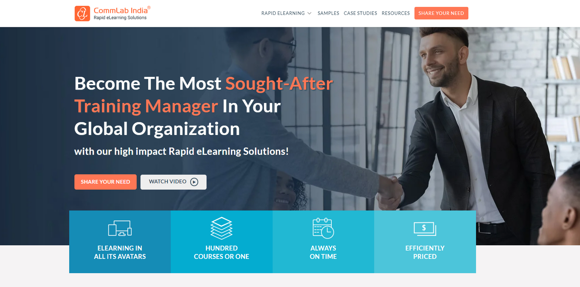Go to Case Studies page

[x=360, y=13]
